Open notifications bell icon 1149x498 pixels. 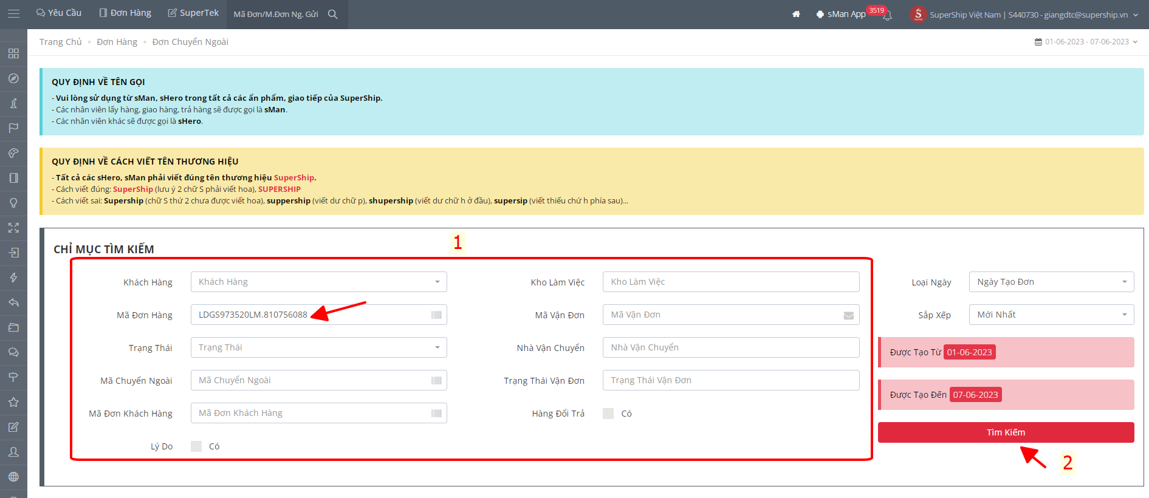888,16
